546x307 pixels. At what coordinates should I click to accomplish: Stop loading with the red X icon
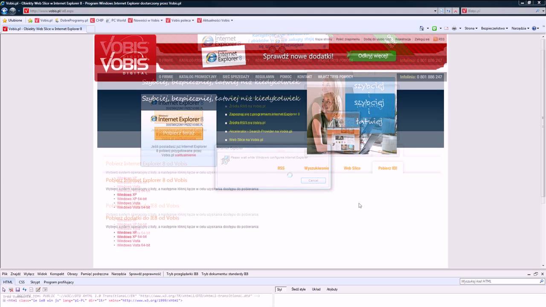pyautogui.click(x=456, y=11)
